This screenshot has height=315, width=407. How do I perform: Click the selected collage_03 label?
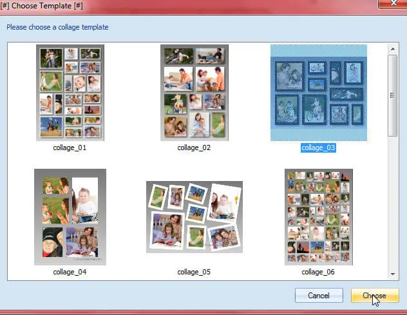(318, 148)
